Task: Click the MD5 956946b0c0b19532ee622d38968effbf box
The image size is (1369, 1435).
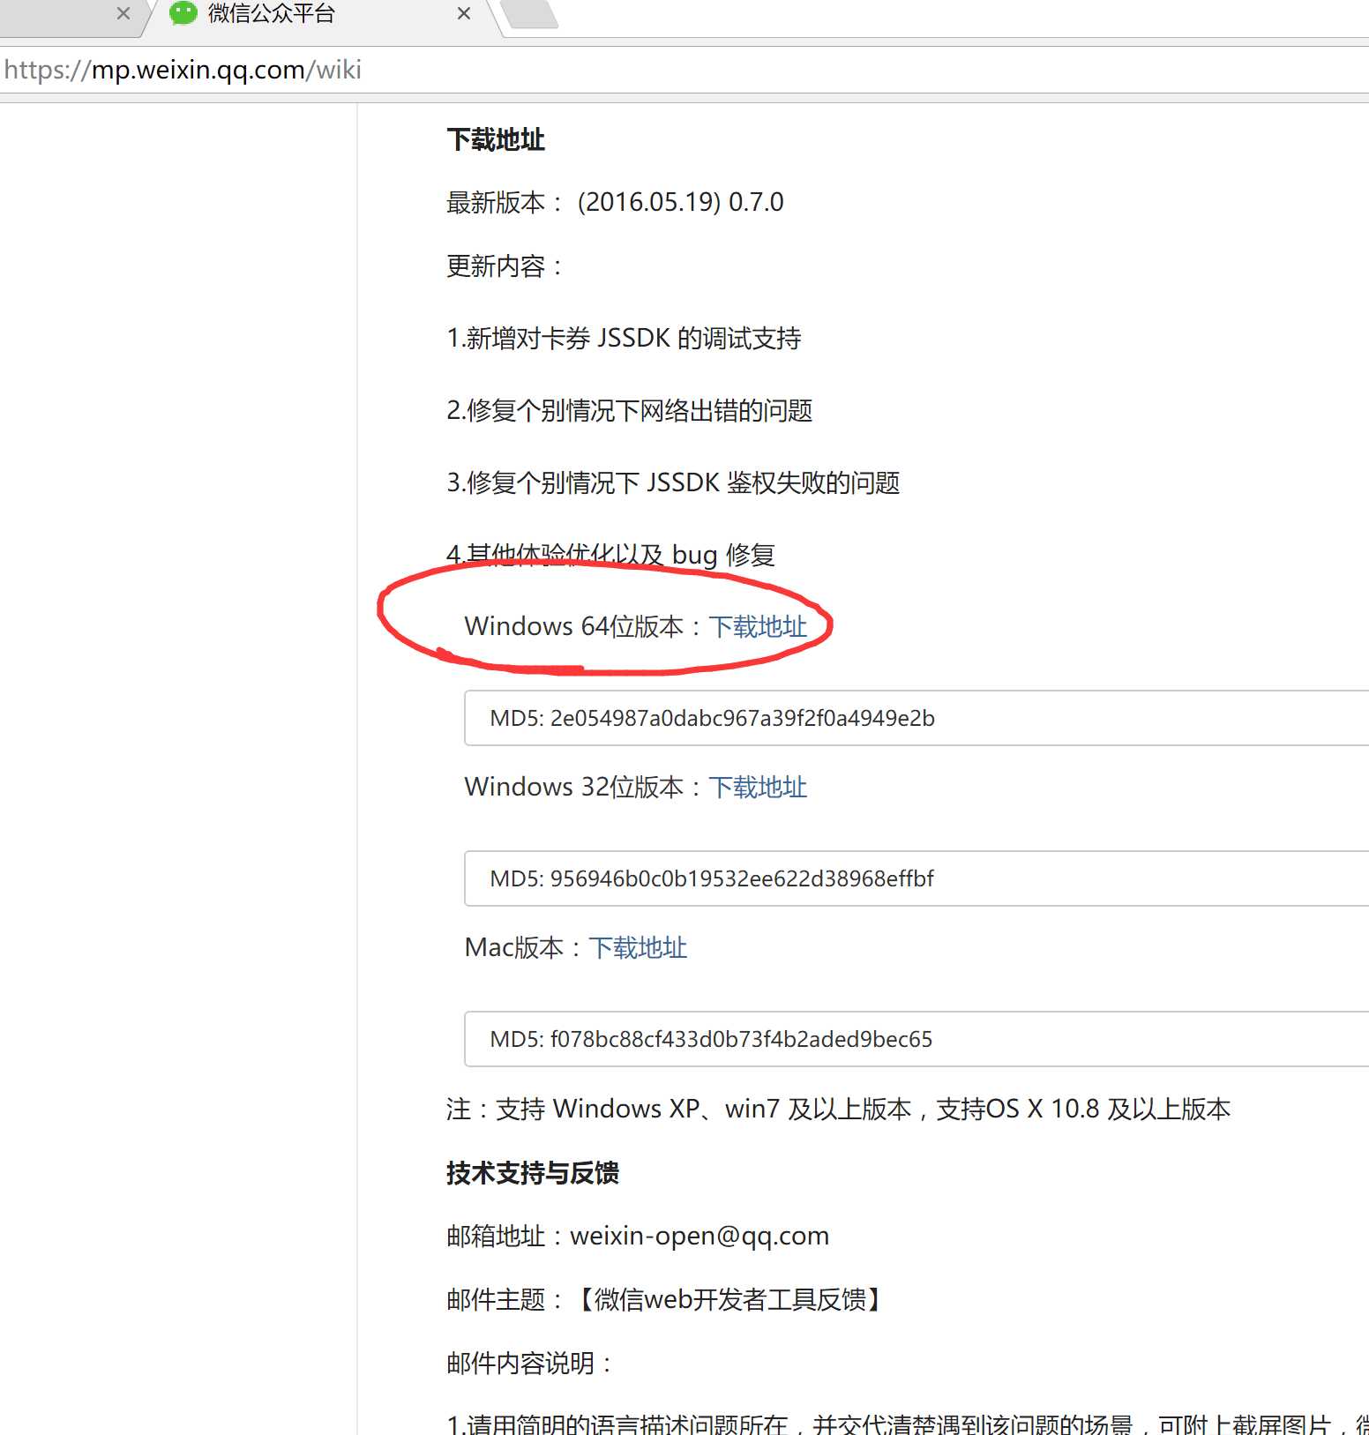Action: pos(916,878)
